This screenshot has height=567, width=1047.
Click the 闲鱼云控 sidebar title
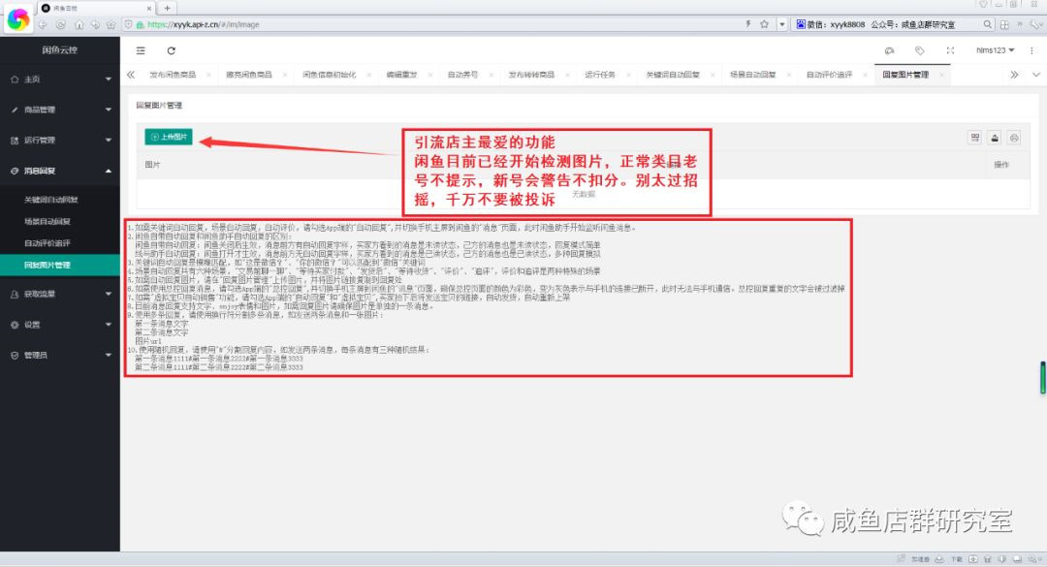coord(60,50)
